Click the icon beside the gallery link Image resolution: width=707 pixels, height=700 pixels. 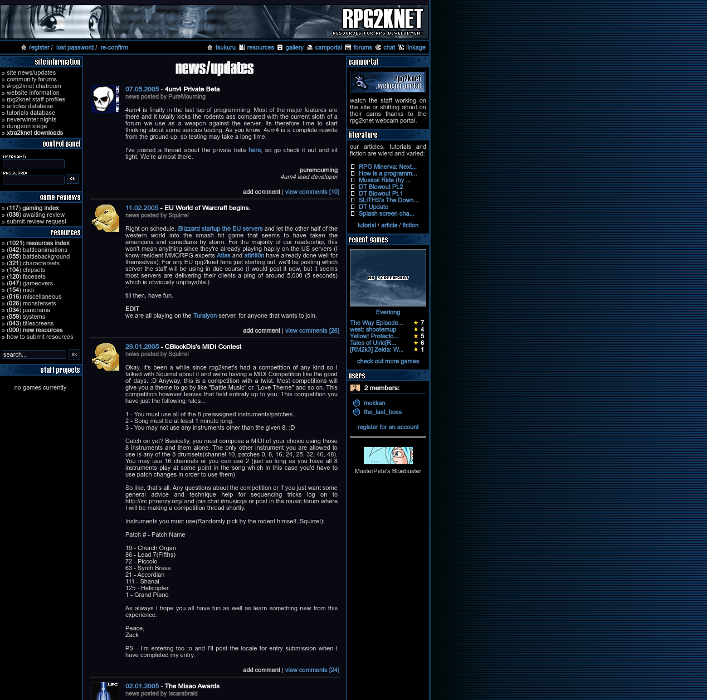point(280,48)
